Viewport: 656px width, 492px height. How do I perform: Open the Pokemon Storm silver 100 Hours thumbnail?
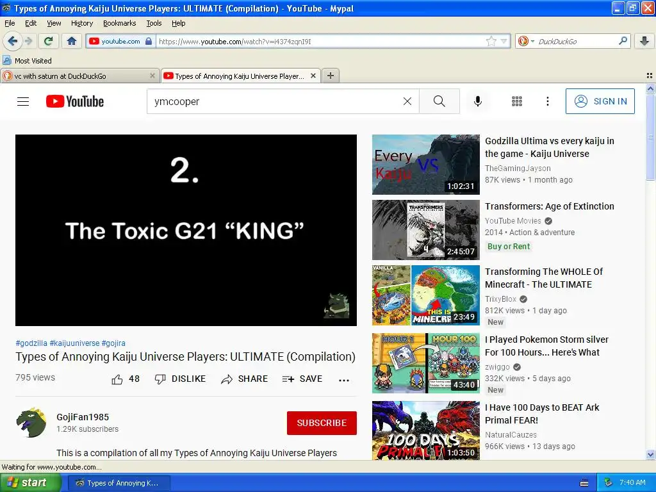point(426,363)
